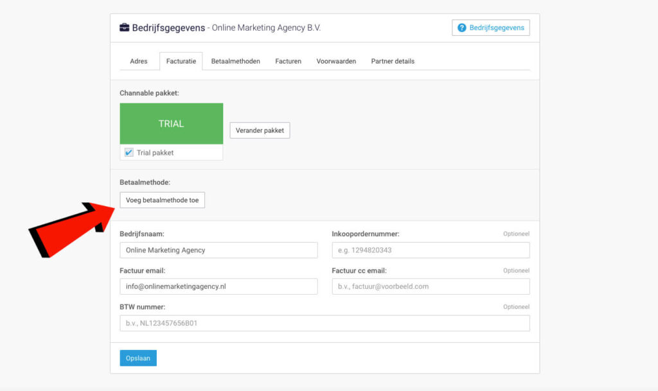The height and width of the screenshot is (391, 658).
Task: Click the Bedrijfsnaam input field
Action: [218, 250]
